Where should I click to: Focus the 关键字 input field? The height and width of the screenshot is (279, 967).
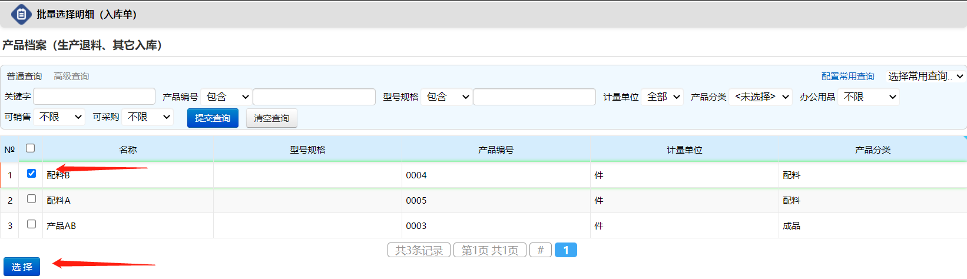[x=94, y=97]
